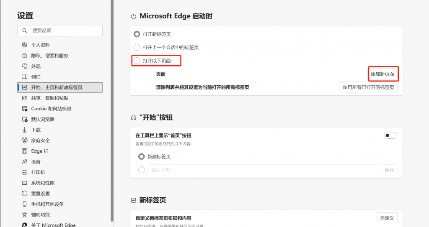Click the reset icon beside 重置设置

(x=24, y=194)
